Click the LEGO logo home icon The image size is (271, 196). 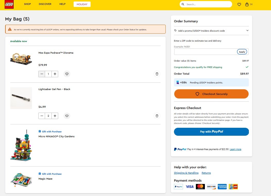9,4
